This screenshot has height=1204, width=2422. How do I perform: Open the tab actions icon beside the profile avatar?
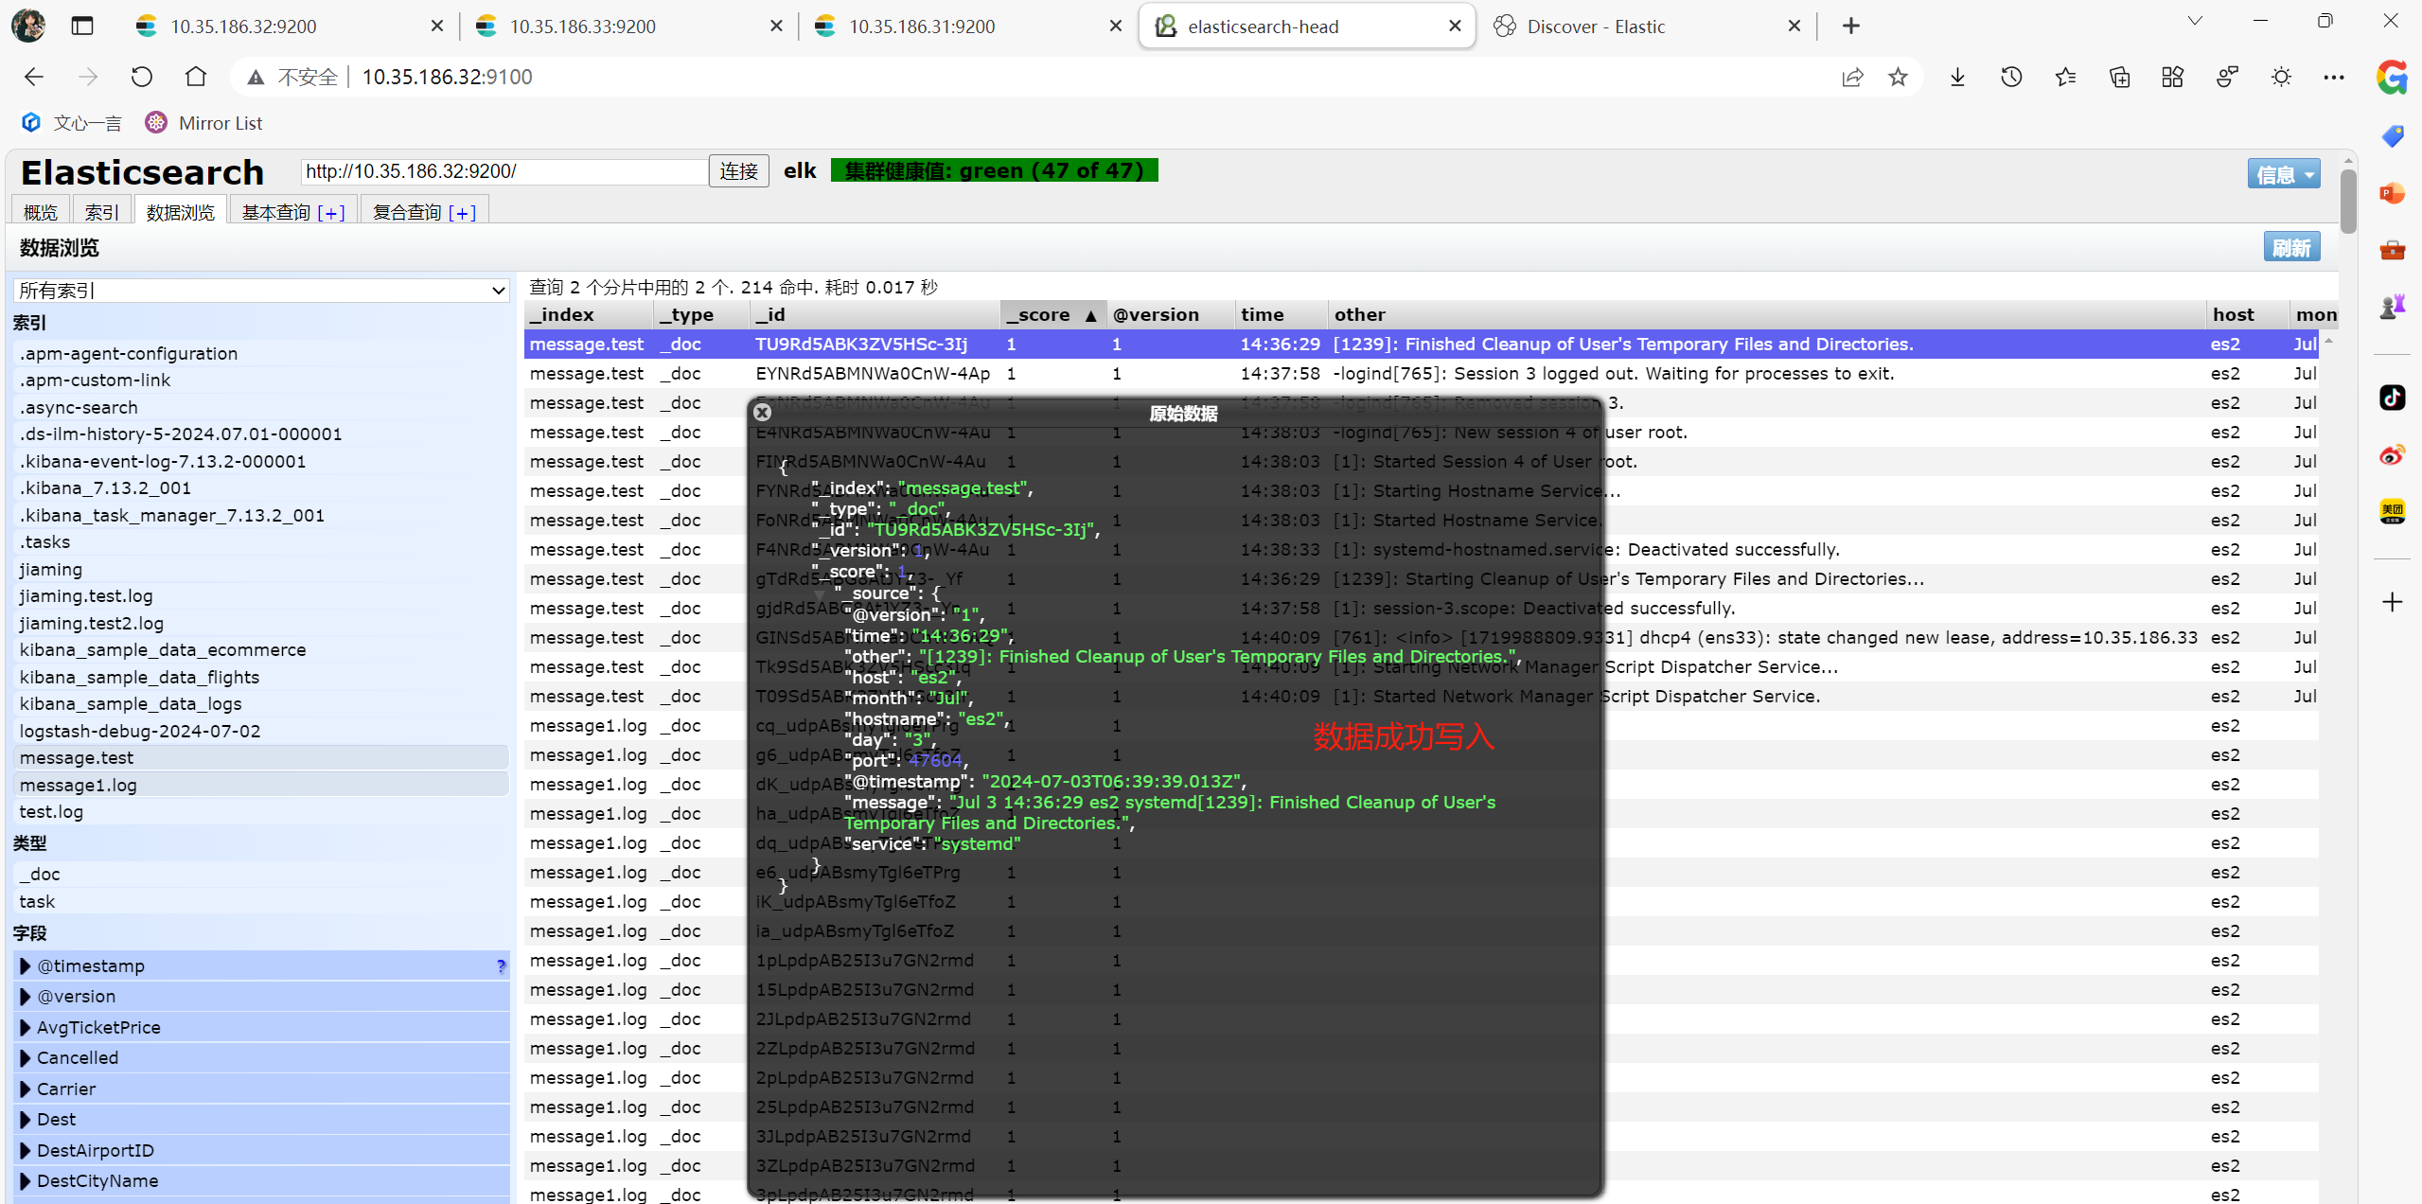click(82, 26)
